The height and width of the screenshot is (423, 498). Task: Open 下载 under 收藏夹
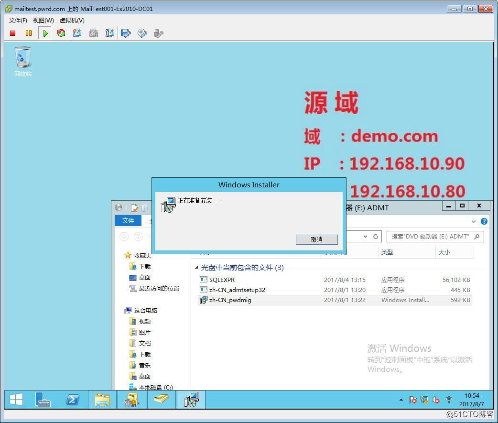(x=140, y=266)
